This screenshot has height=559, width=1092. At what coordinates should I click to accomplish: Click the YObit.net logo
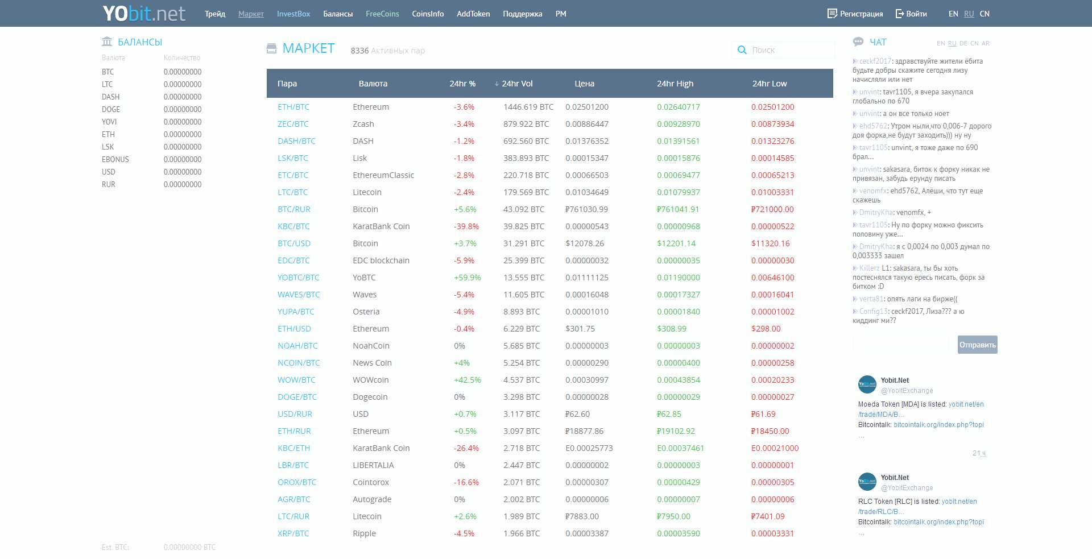pyautogui.click(x=144, y=13)
